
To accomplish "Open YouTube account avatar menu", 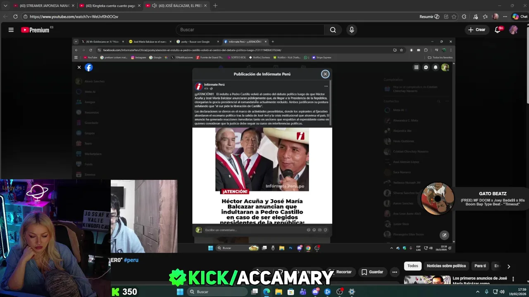I will pos(513,30).
